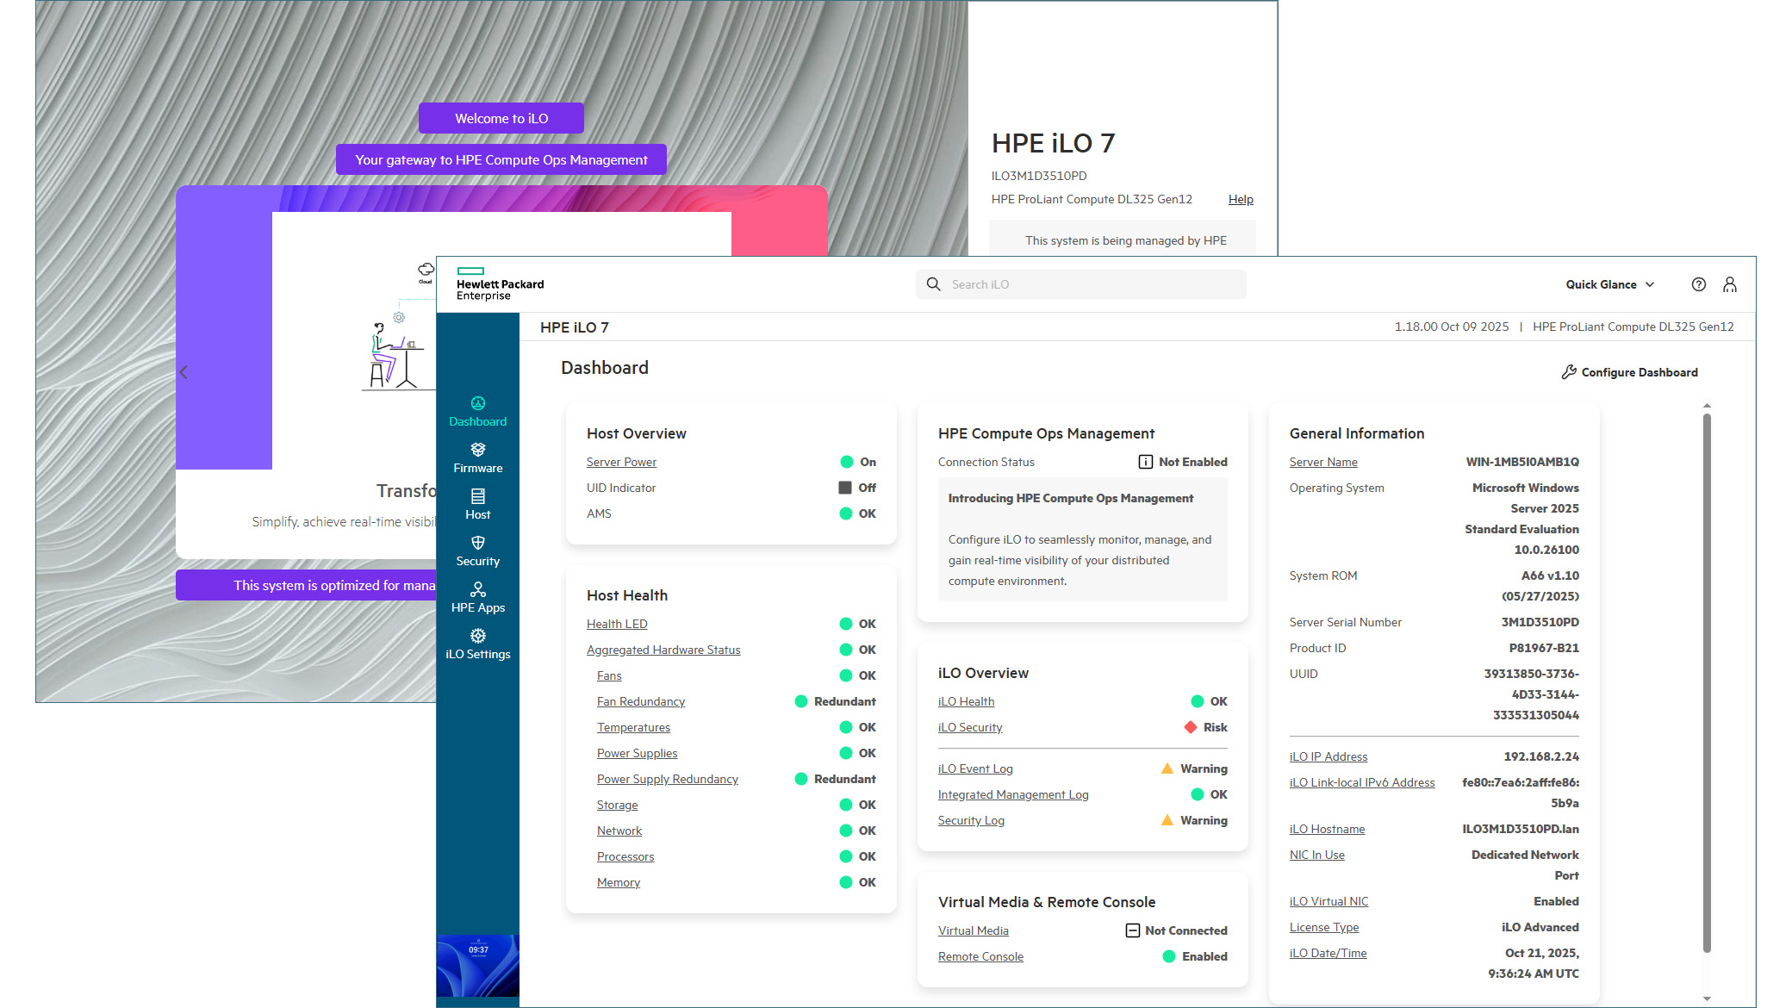View the Security Log warning entry
Image resolution: width=1792 pixels, height=1008 pixels.
[x=971, y=820]
